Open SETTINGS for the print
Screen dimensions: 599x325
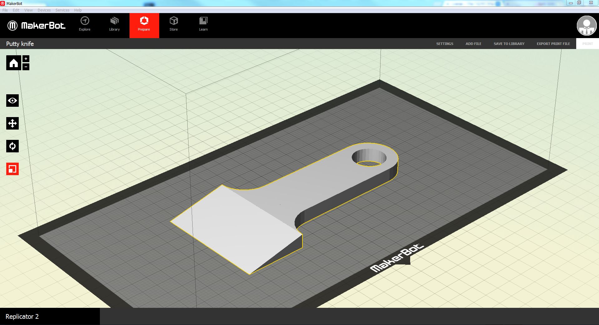pyautogui.click(x=444, y=44)
